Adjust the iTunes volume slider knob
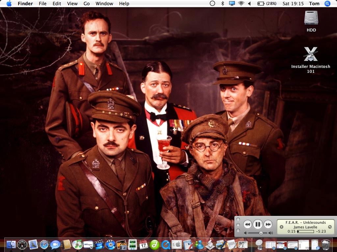This screenshot has height=252, width=337. tap(261, 233)
